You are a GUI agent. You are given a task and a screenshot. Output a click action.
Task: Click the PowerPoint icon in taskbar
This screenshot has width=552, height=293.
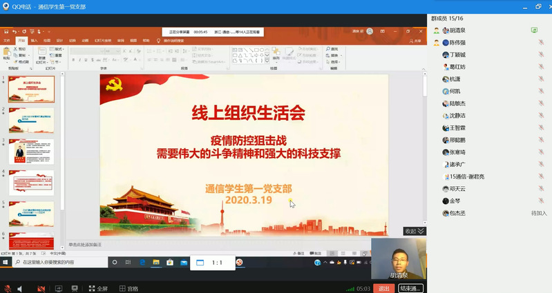(240, 263)
